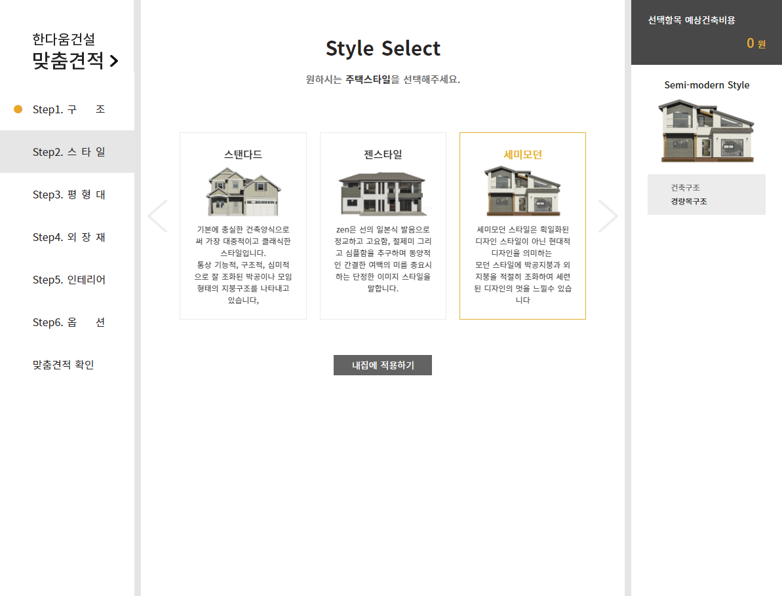Click the Semi-modern house image in card
The width and height of the screenshot is (782, 596).
(522, 191)
